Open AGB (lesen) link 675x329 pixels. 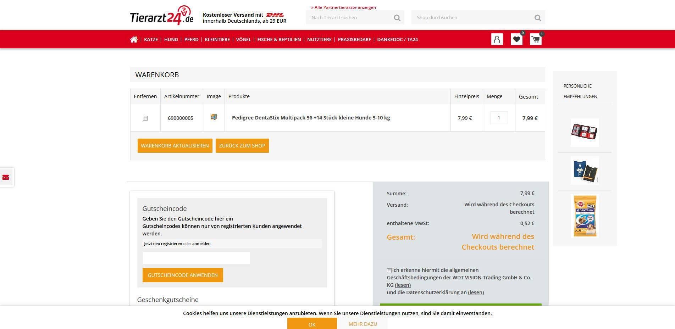[403, 285]
